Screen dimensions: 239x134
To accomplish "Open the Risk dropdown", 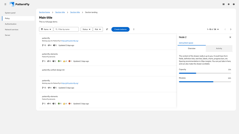I will tap(98, 29).
